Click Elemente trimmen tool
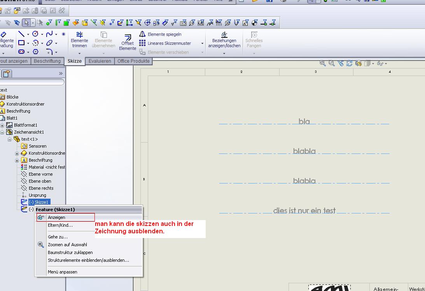This screenshot has width=425, height=291. [x=79, y=40]
